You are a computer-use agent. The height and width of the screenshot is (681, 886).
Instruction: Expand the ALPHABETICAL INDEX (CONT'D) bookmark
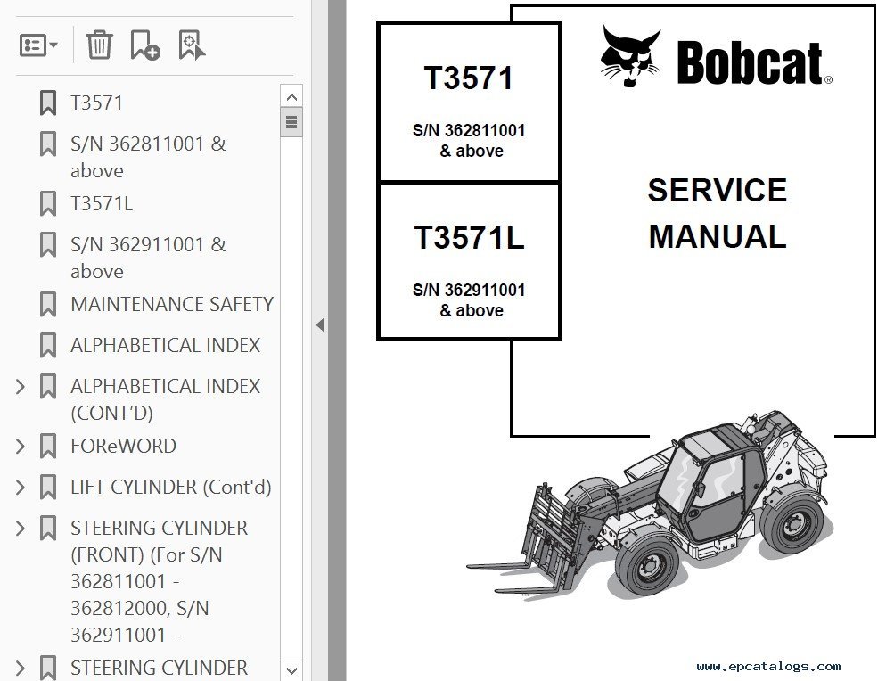21,387
